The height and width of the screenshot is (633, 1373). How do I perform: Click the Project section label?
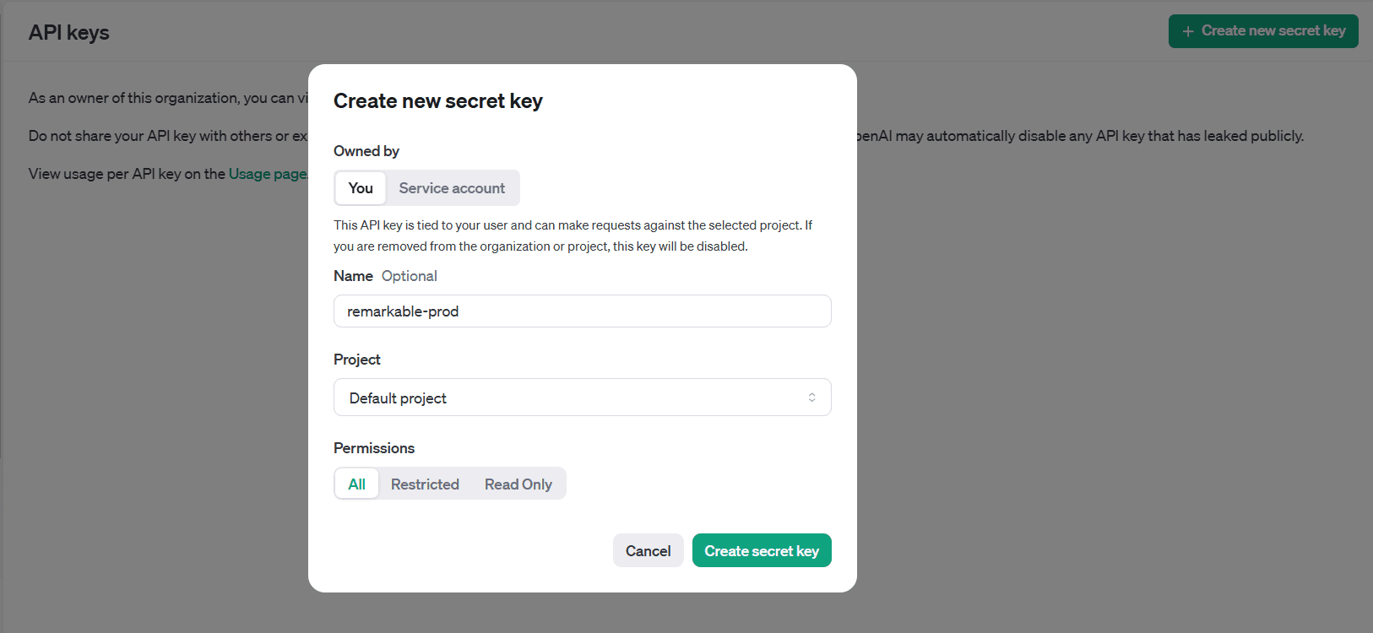click(357, 360)
